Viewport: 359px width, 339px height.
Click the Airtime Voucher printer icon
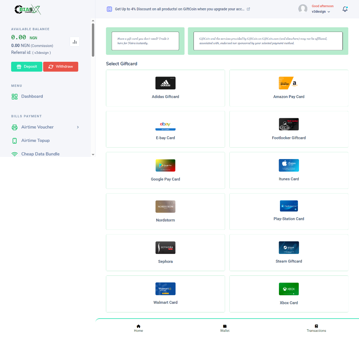click(x=15, y=127)
